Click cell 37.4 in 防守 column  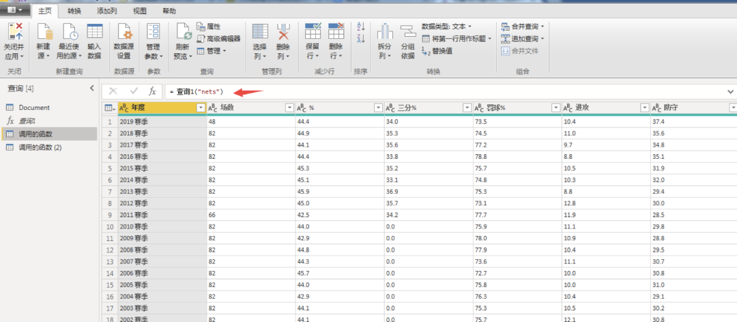click(x=694, y=121)
